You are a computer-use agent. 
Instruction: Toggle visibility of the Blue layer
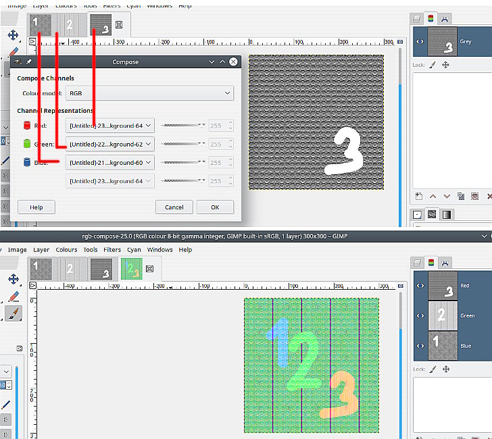tap(420, 346)
